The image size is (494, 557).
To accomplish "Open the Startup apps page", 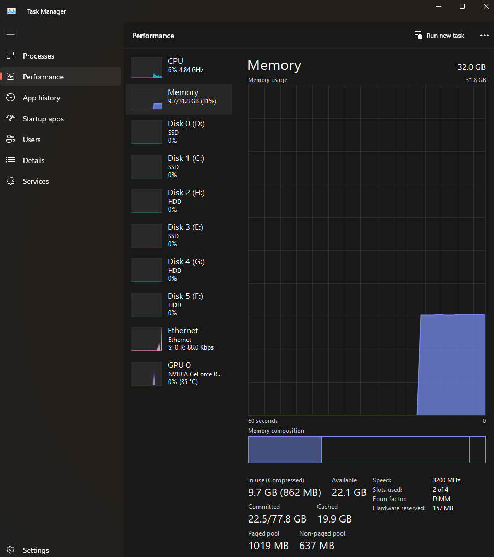I will click(x=11, y=118).
